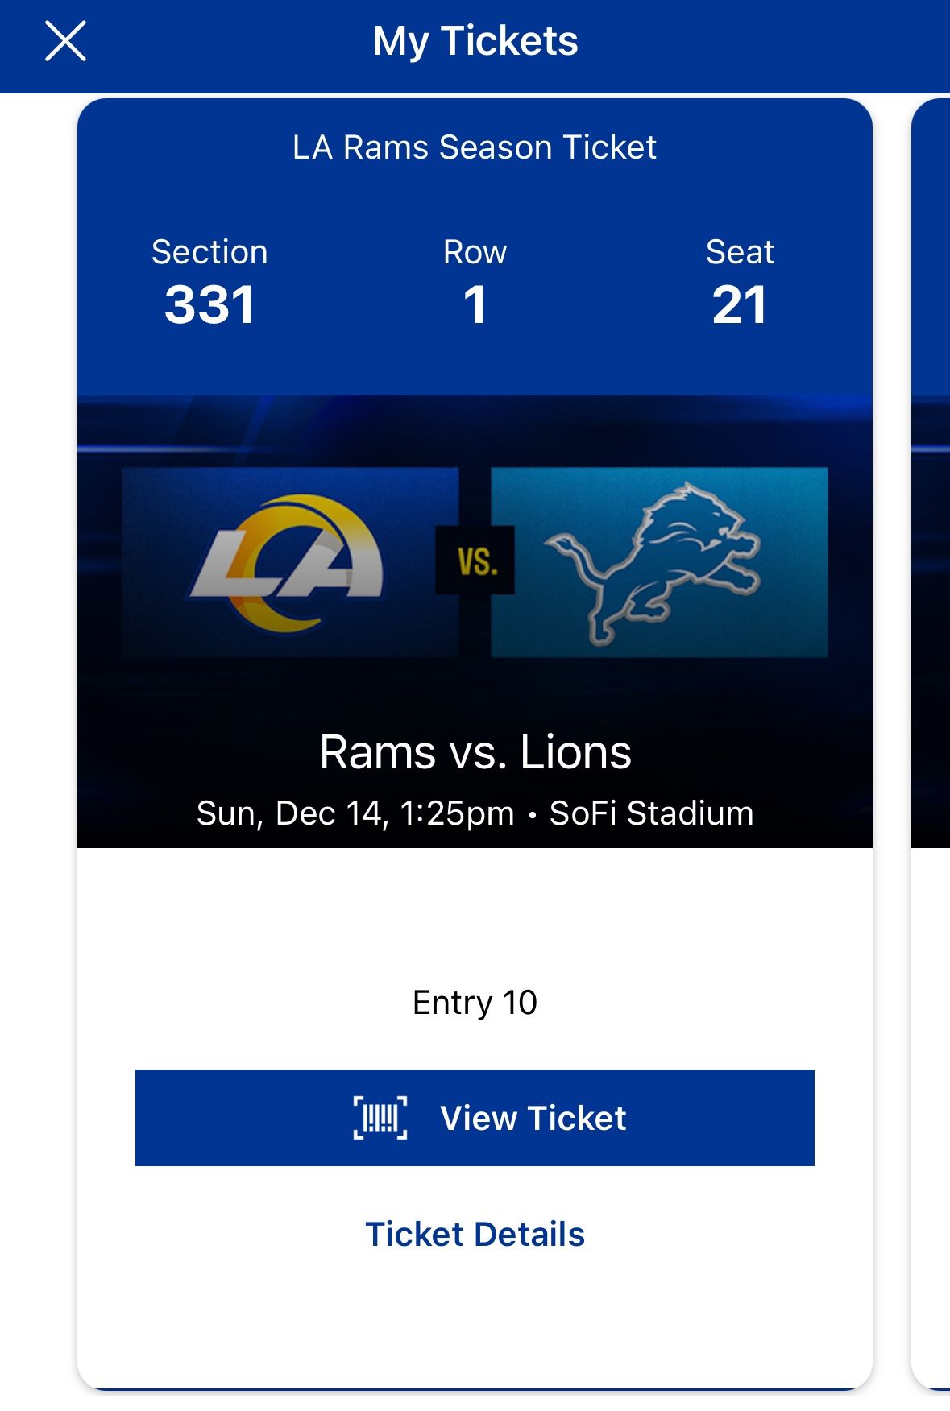Tap Entry 10 gate information

pyautogui.click(x=475, y=1003)
